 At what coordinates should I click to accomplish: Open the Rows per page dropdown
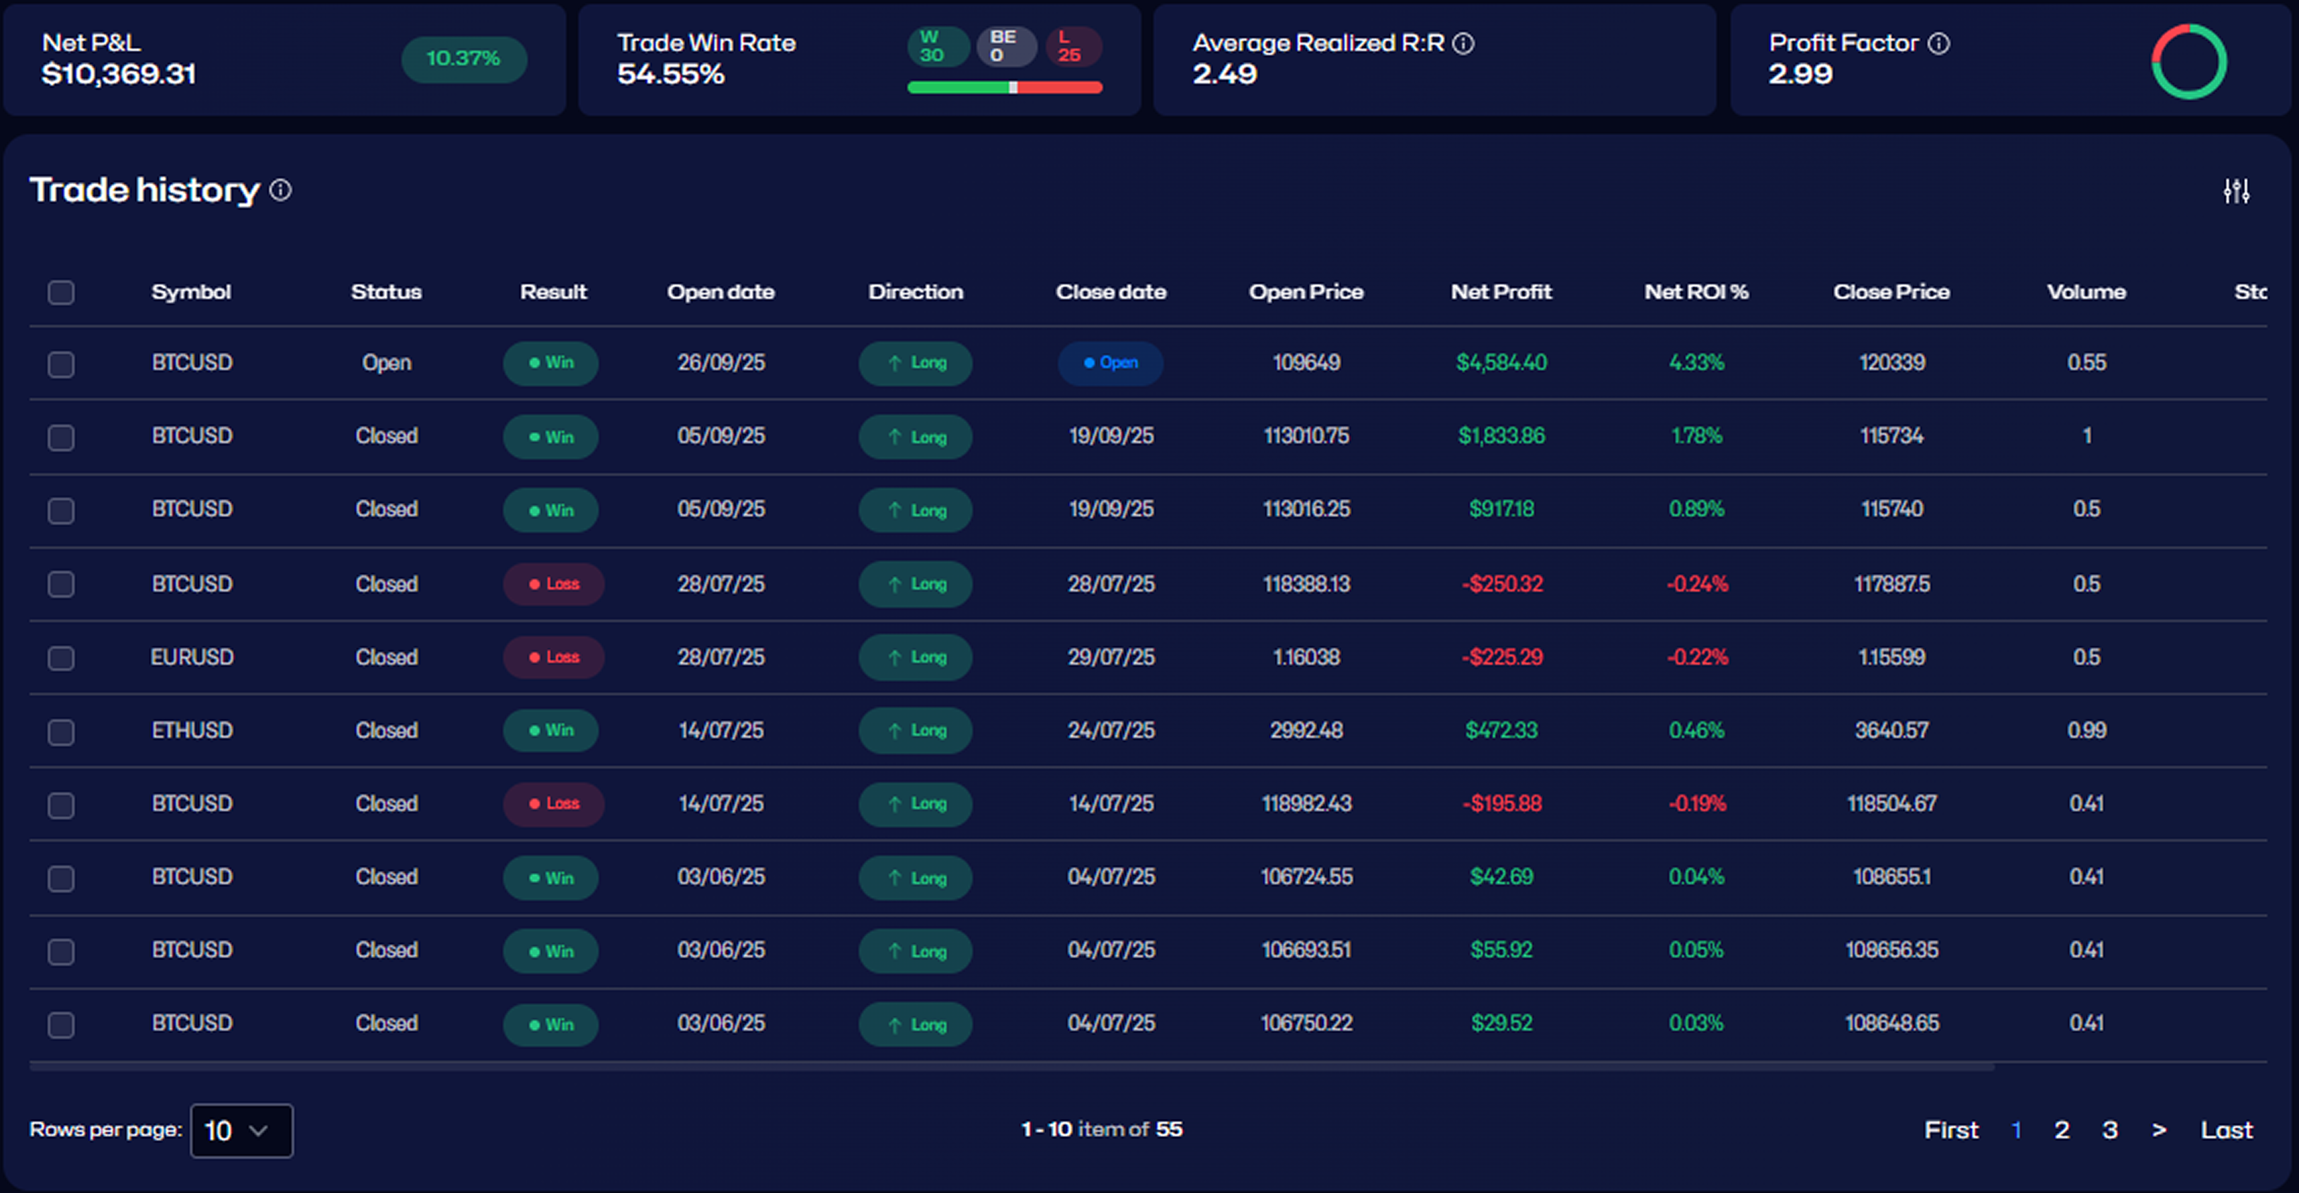241,1131
